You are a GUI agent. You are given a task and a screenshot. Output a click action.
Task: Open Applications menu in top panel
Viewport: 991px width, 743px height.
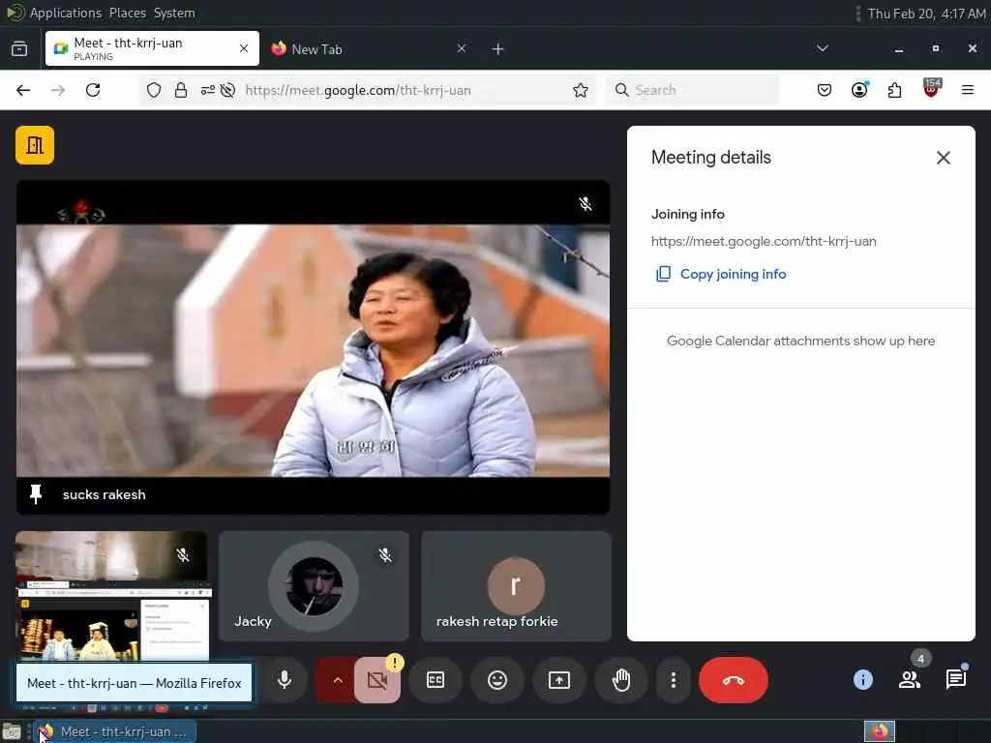click(65, 13)
